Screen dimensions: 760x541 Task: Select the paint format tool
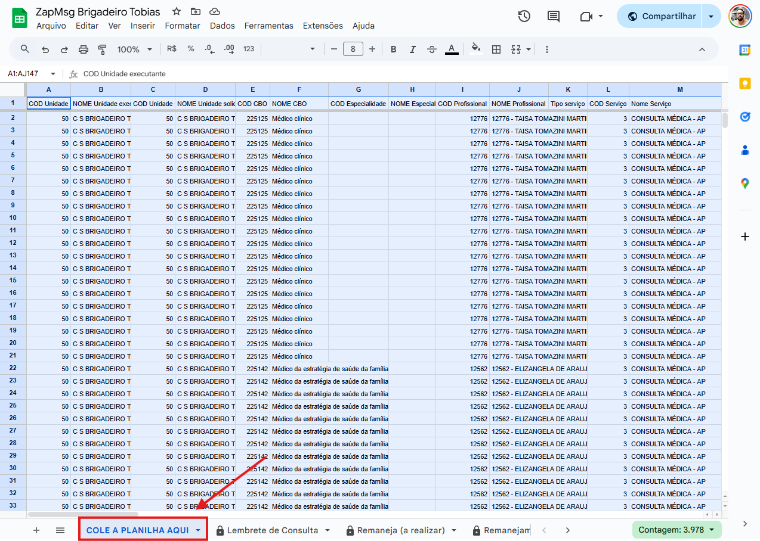[x=102, y=49]
